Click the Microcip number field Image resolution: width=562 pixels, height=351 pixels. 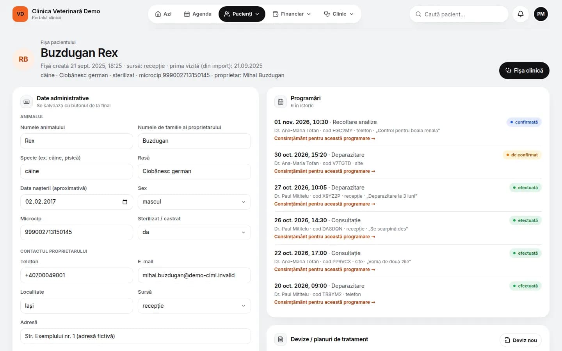pyautogui.click(x=76, y=232)
